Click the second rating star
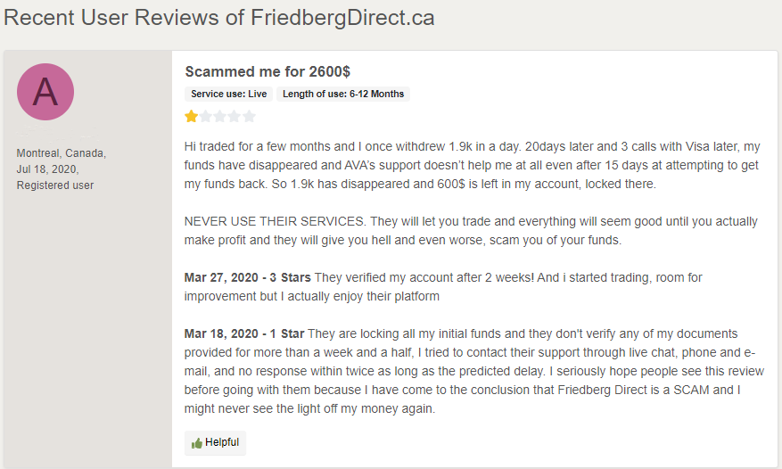The image size is (782, 469). pyautogui.click(x=206, y=116)
